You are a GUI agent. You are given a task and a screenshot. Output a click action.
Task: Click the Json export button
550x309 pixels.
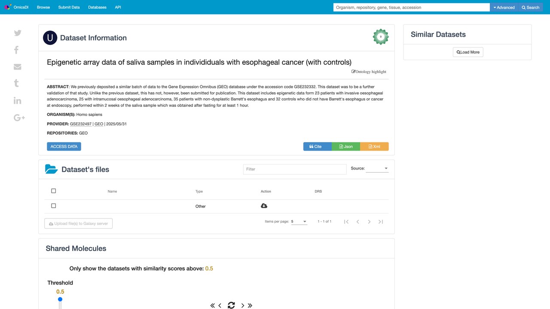(x=346, y=146)
